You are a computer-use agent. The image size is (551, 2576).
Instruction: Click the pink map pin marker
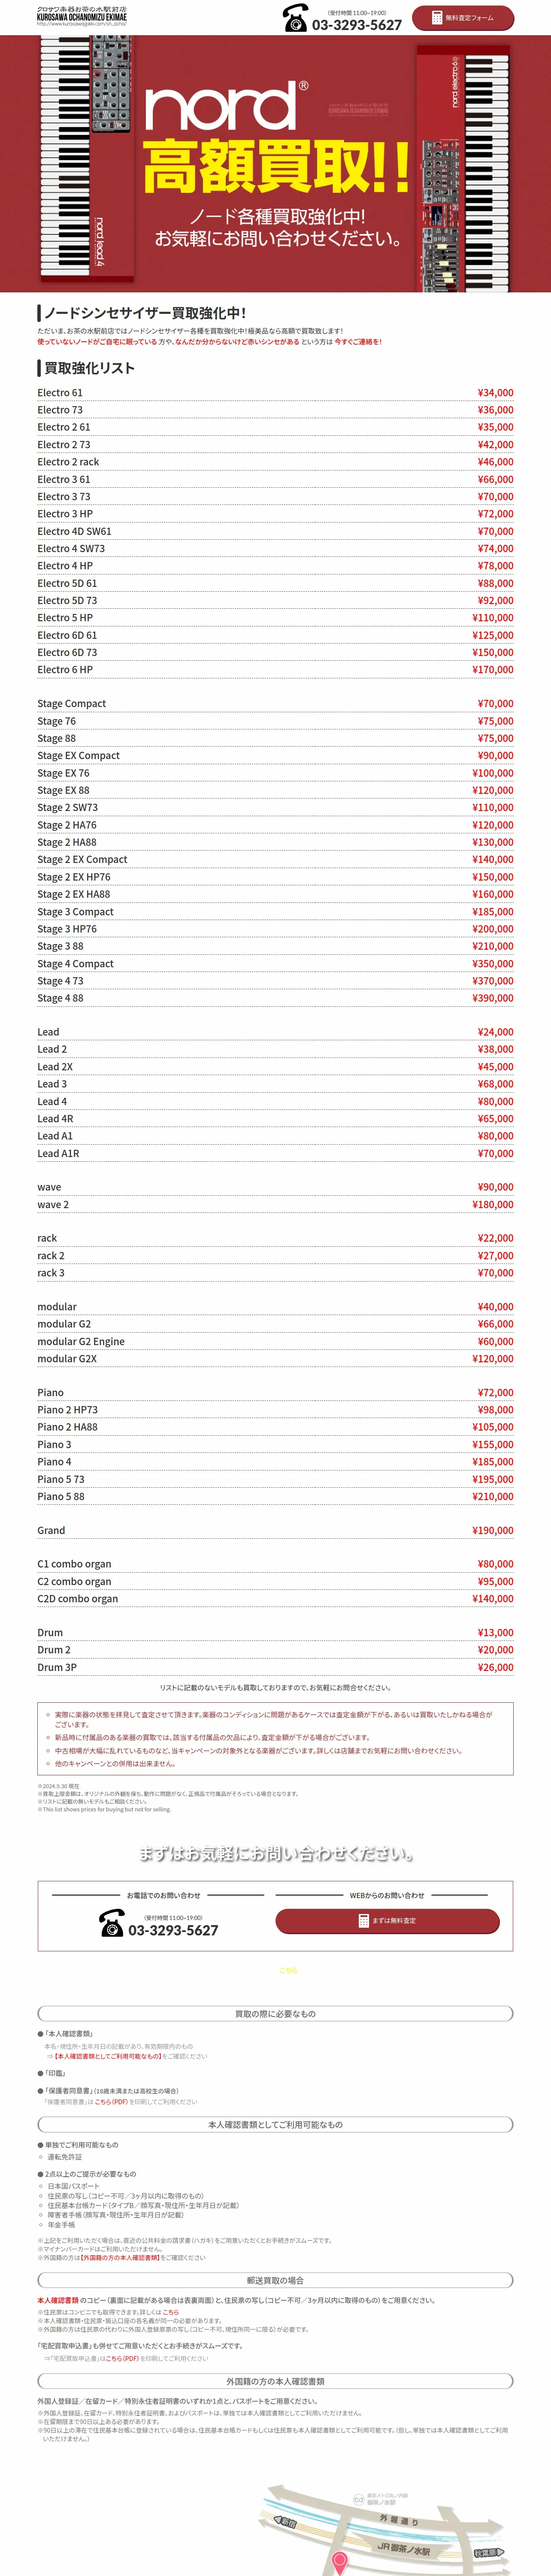pyautogui.click(x=339, y=2561)
